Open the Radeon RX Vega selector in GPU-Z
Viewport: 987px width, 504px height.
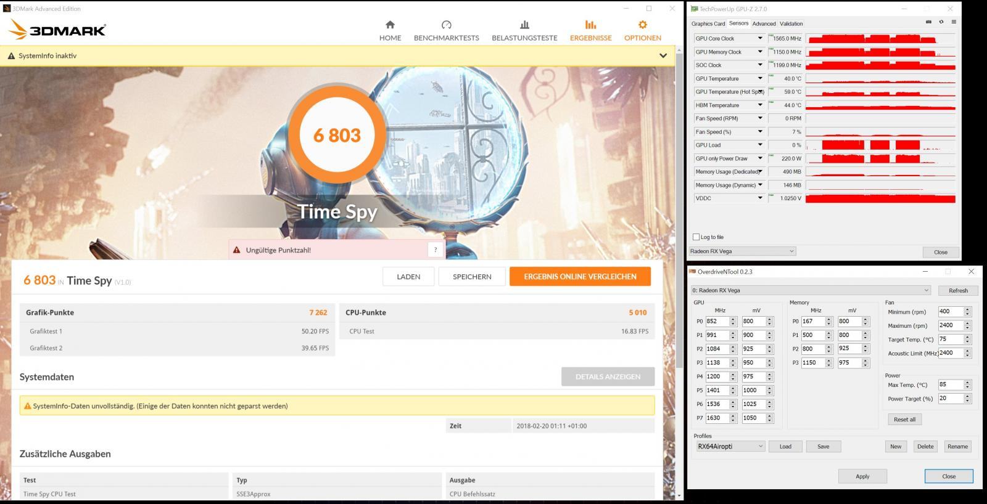pos(743,251)
